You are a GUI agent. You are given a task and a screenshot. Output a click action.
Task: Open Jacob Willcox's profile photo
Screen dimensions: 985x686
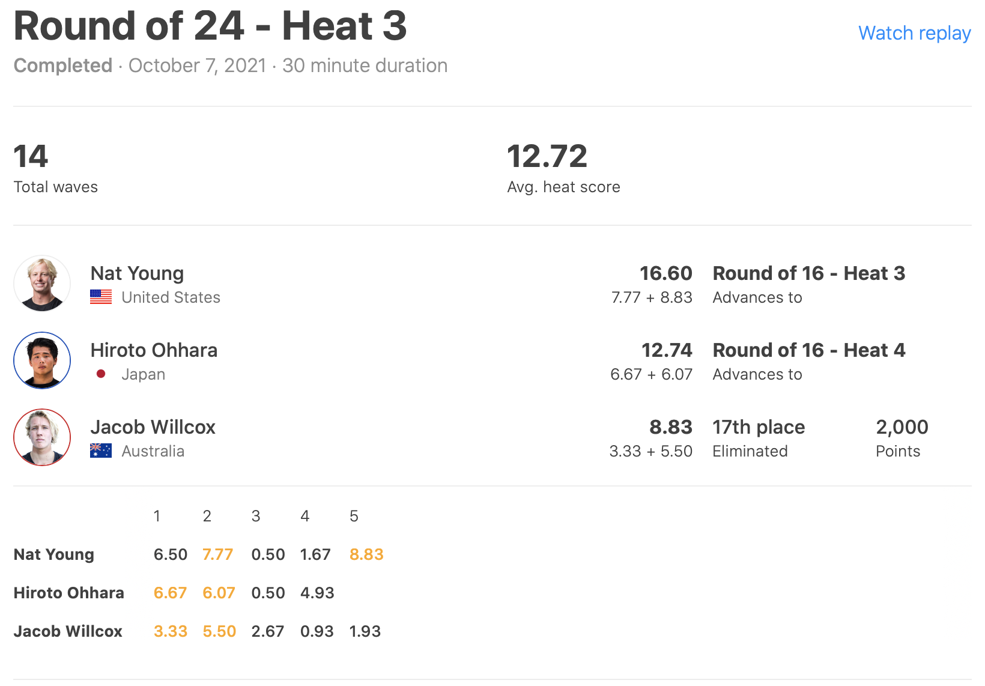pos(42,437)
